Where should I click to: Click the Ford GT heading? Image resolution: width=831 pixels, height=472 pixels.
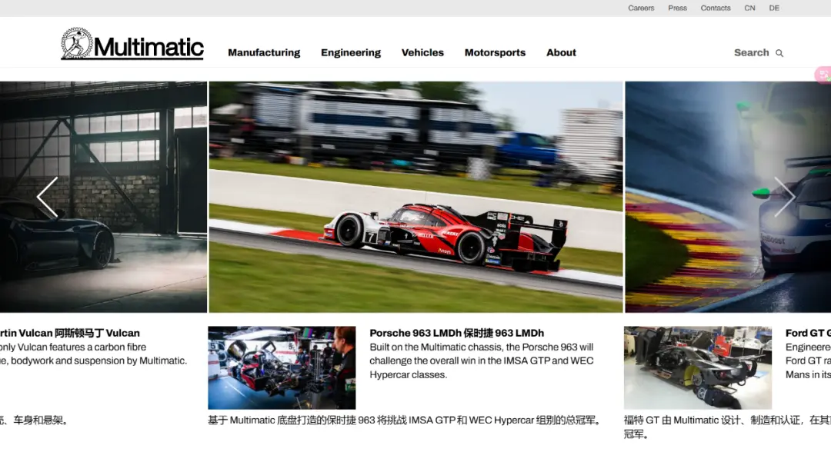pyautogui.click(x=808, y=333)
